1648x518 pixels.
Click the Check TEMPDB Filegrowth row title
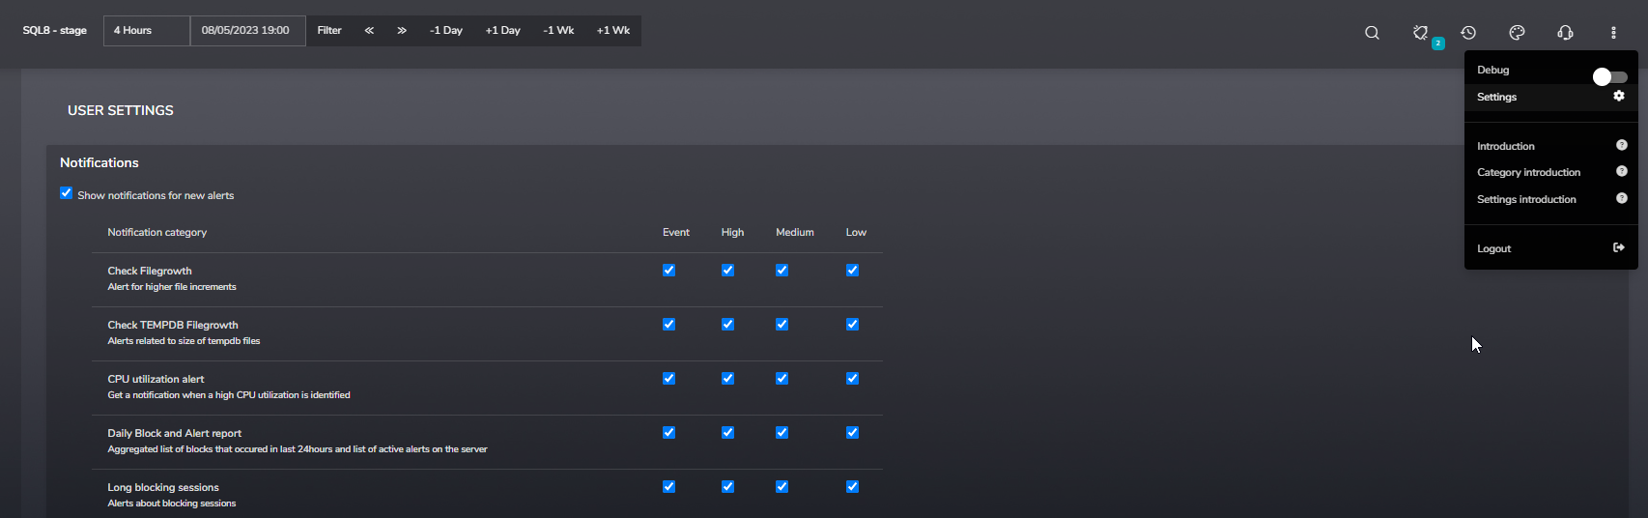coord(173,325)
